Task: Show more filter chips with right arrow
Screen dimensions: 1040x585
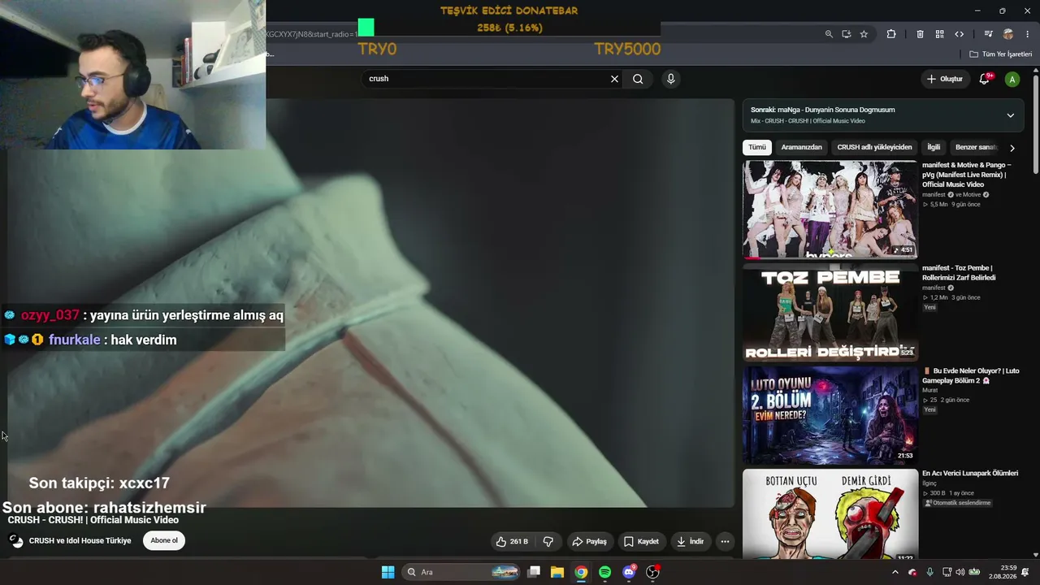Action: [1012, 148]
